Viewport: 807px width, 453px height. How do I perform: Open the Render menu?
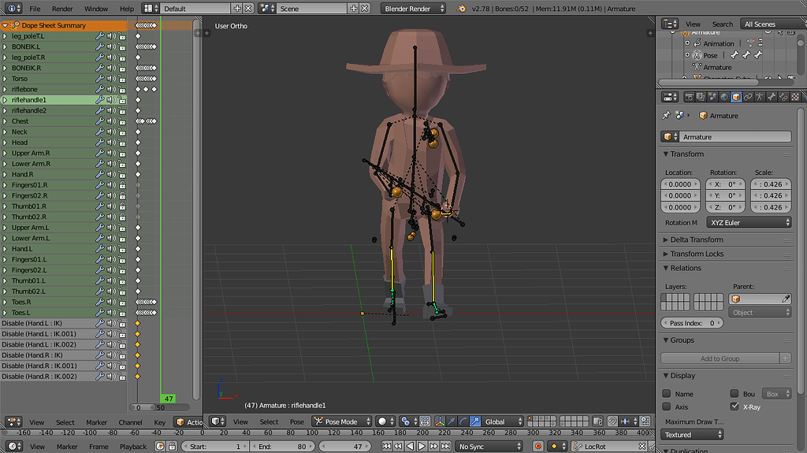[62, 8]
